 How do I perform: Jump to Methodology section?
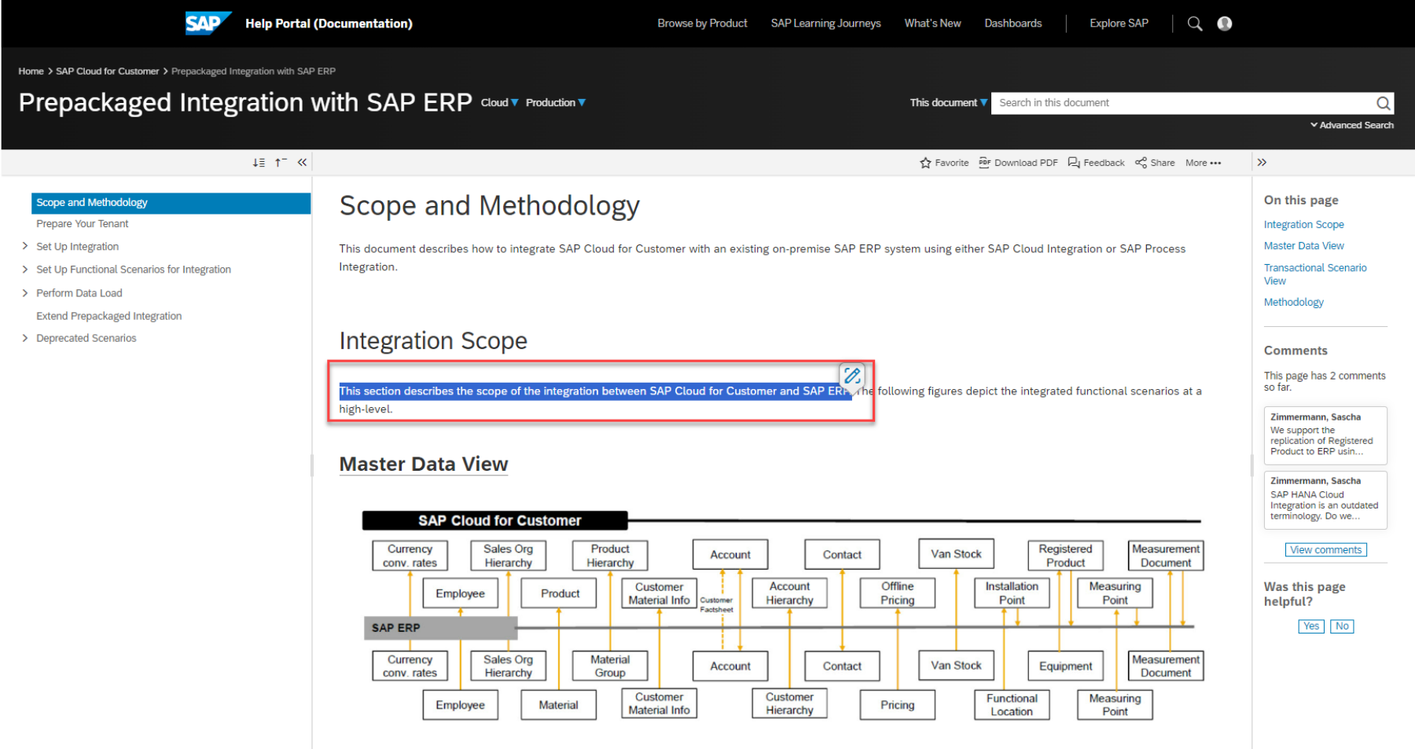(1293, 303)
